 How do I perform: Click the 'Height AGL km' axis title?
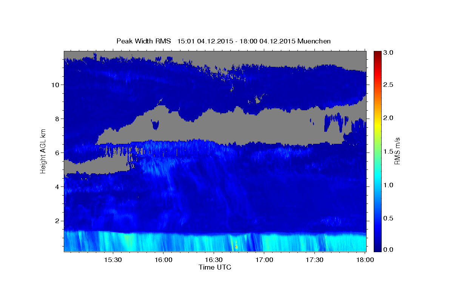43,151
